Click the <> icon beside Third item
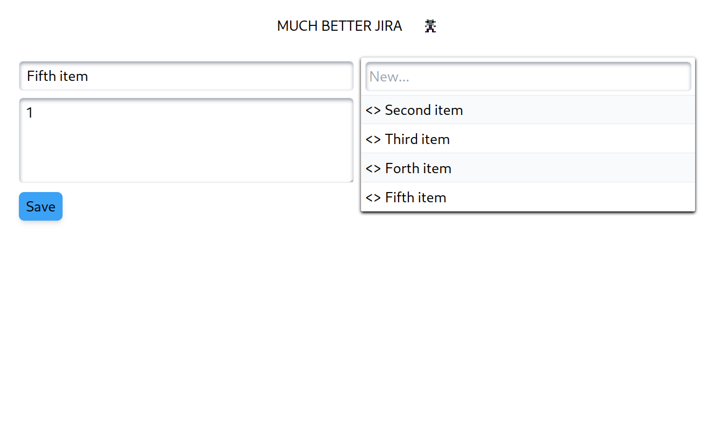Image resolution: width=712 pixels, height=424 pixels. [373, 140]
